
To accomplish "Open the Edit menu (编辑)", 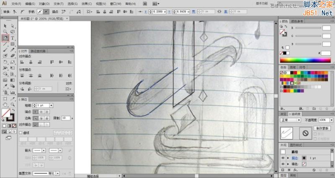I will tap(30, 4).
